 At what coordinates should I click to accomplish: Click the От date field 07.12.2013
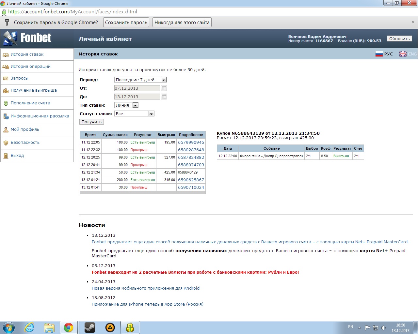tap(137, 88)
